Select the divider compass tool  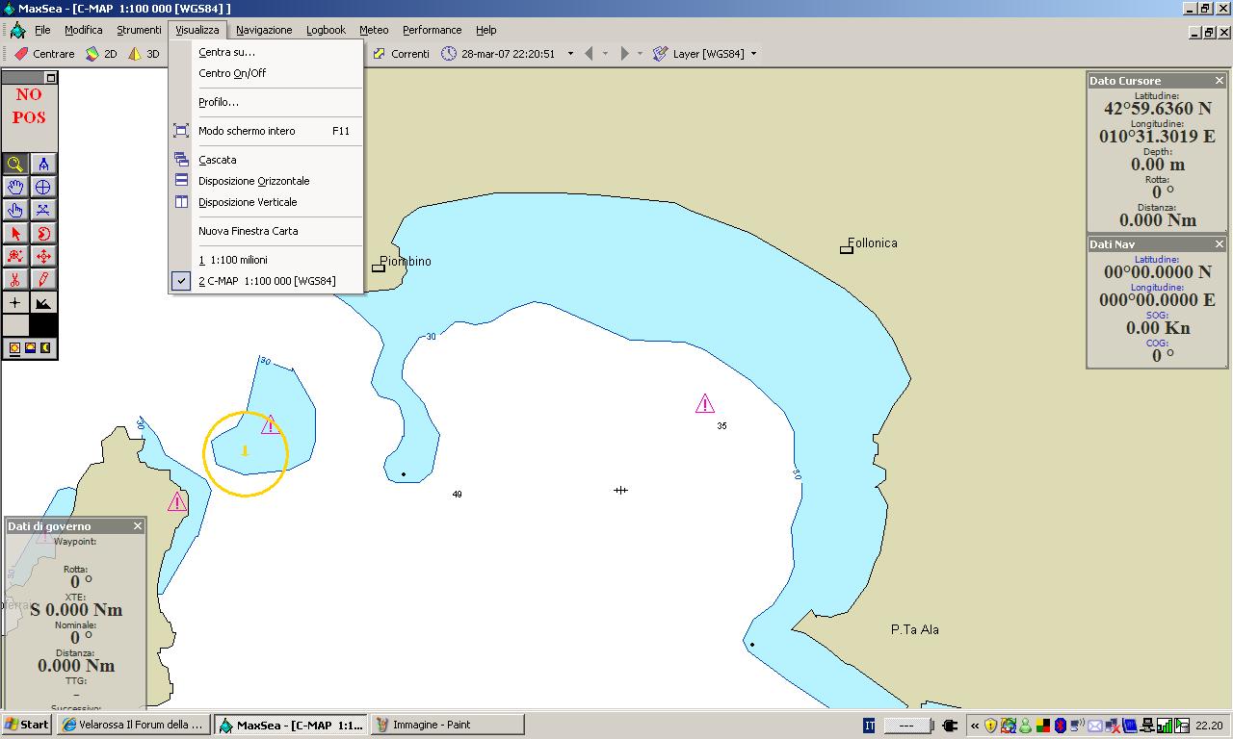point(43,164)
